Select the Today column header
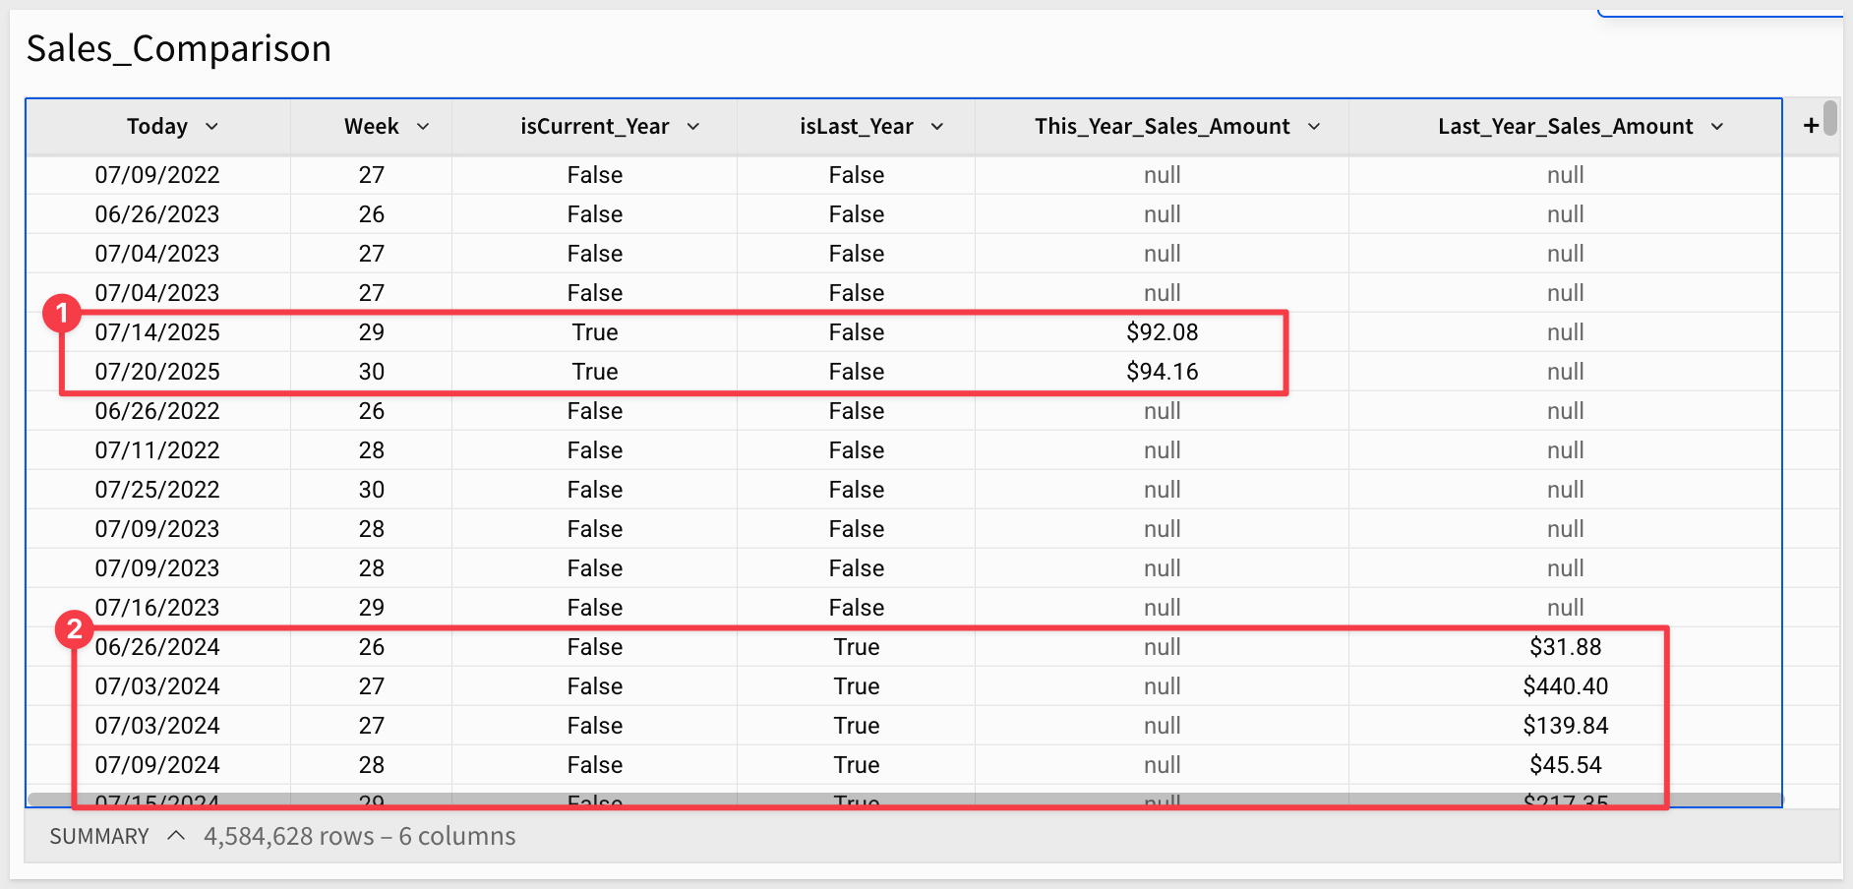Viewport: 1853px width, 889px height. click(x=156, y=127)
